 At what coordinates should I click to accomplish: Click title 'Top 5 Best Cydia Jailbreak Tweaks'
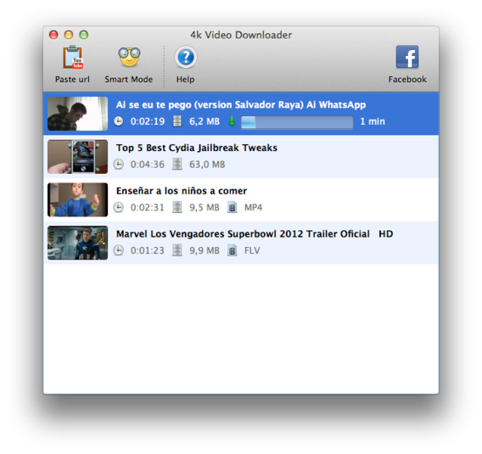(197, 148)
